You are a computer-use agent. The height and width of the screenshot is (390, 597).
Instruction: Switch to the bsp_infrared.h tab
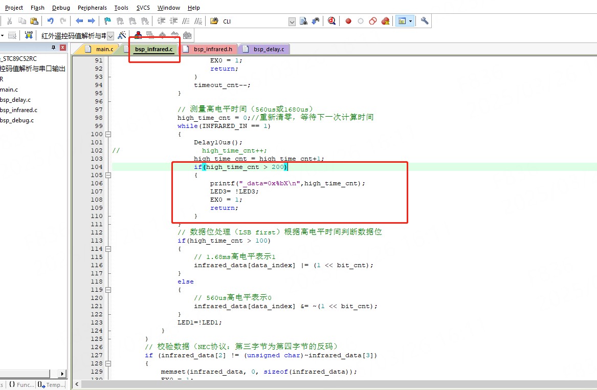pyautogui.click(x=209, y=49)
